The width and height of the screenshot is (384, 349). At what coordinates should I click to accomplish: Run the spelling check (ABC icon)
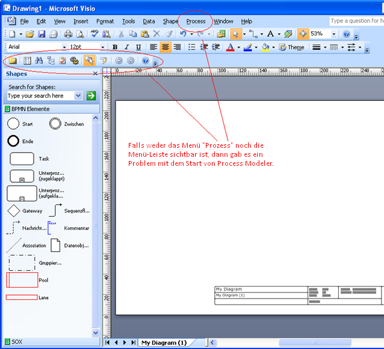click(94, 34)
